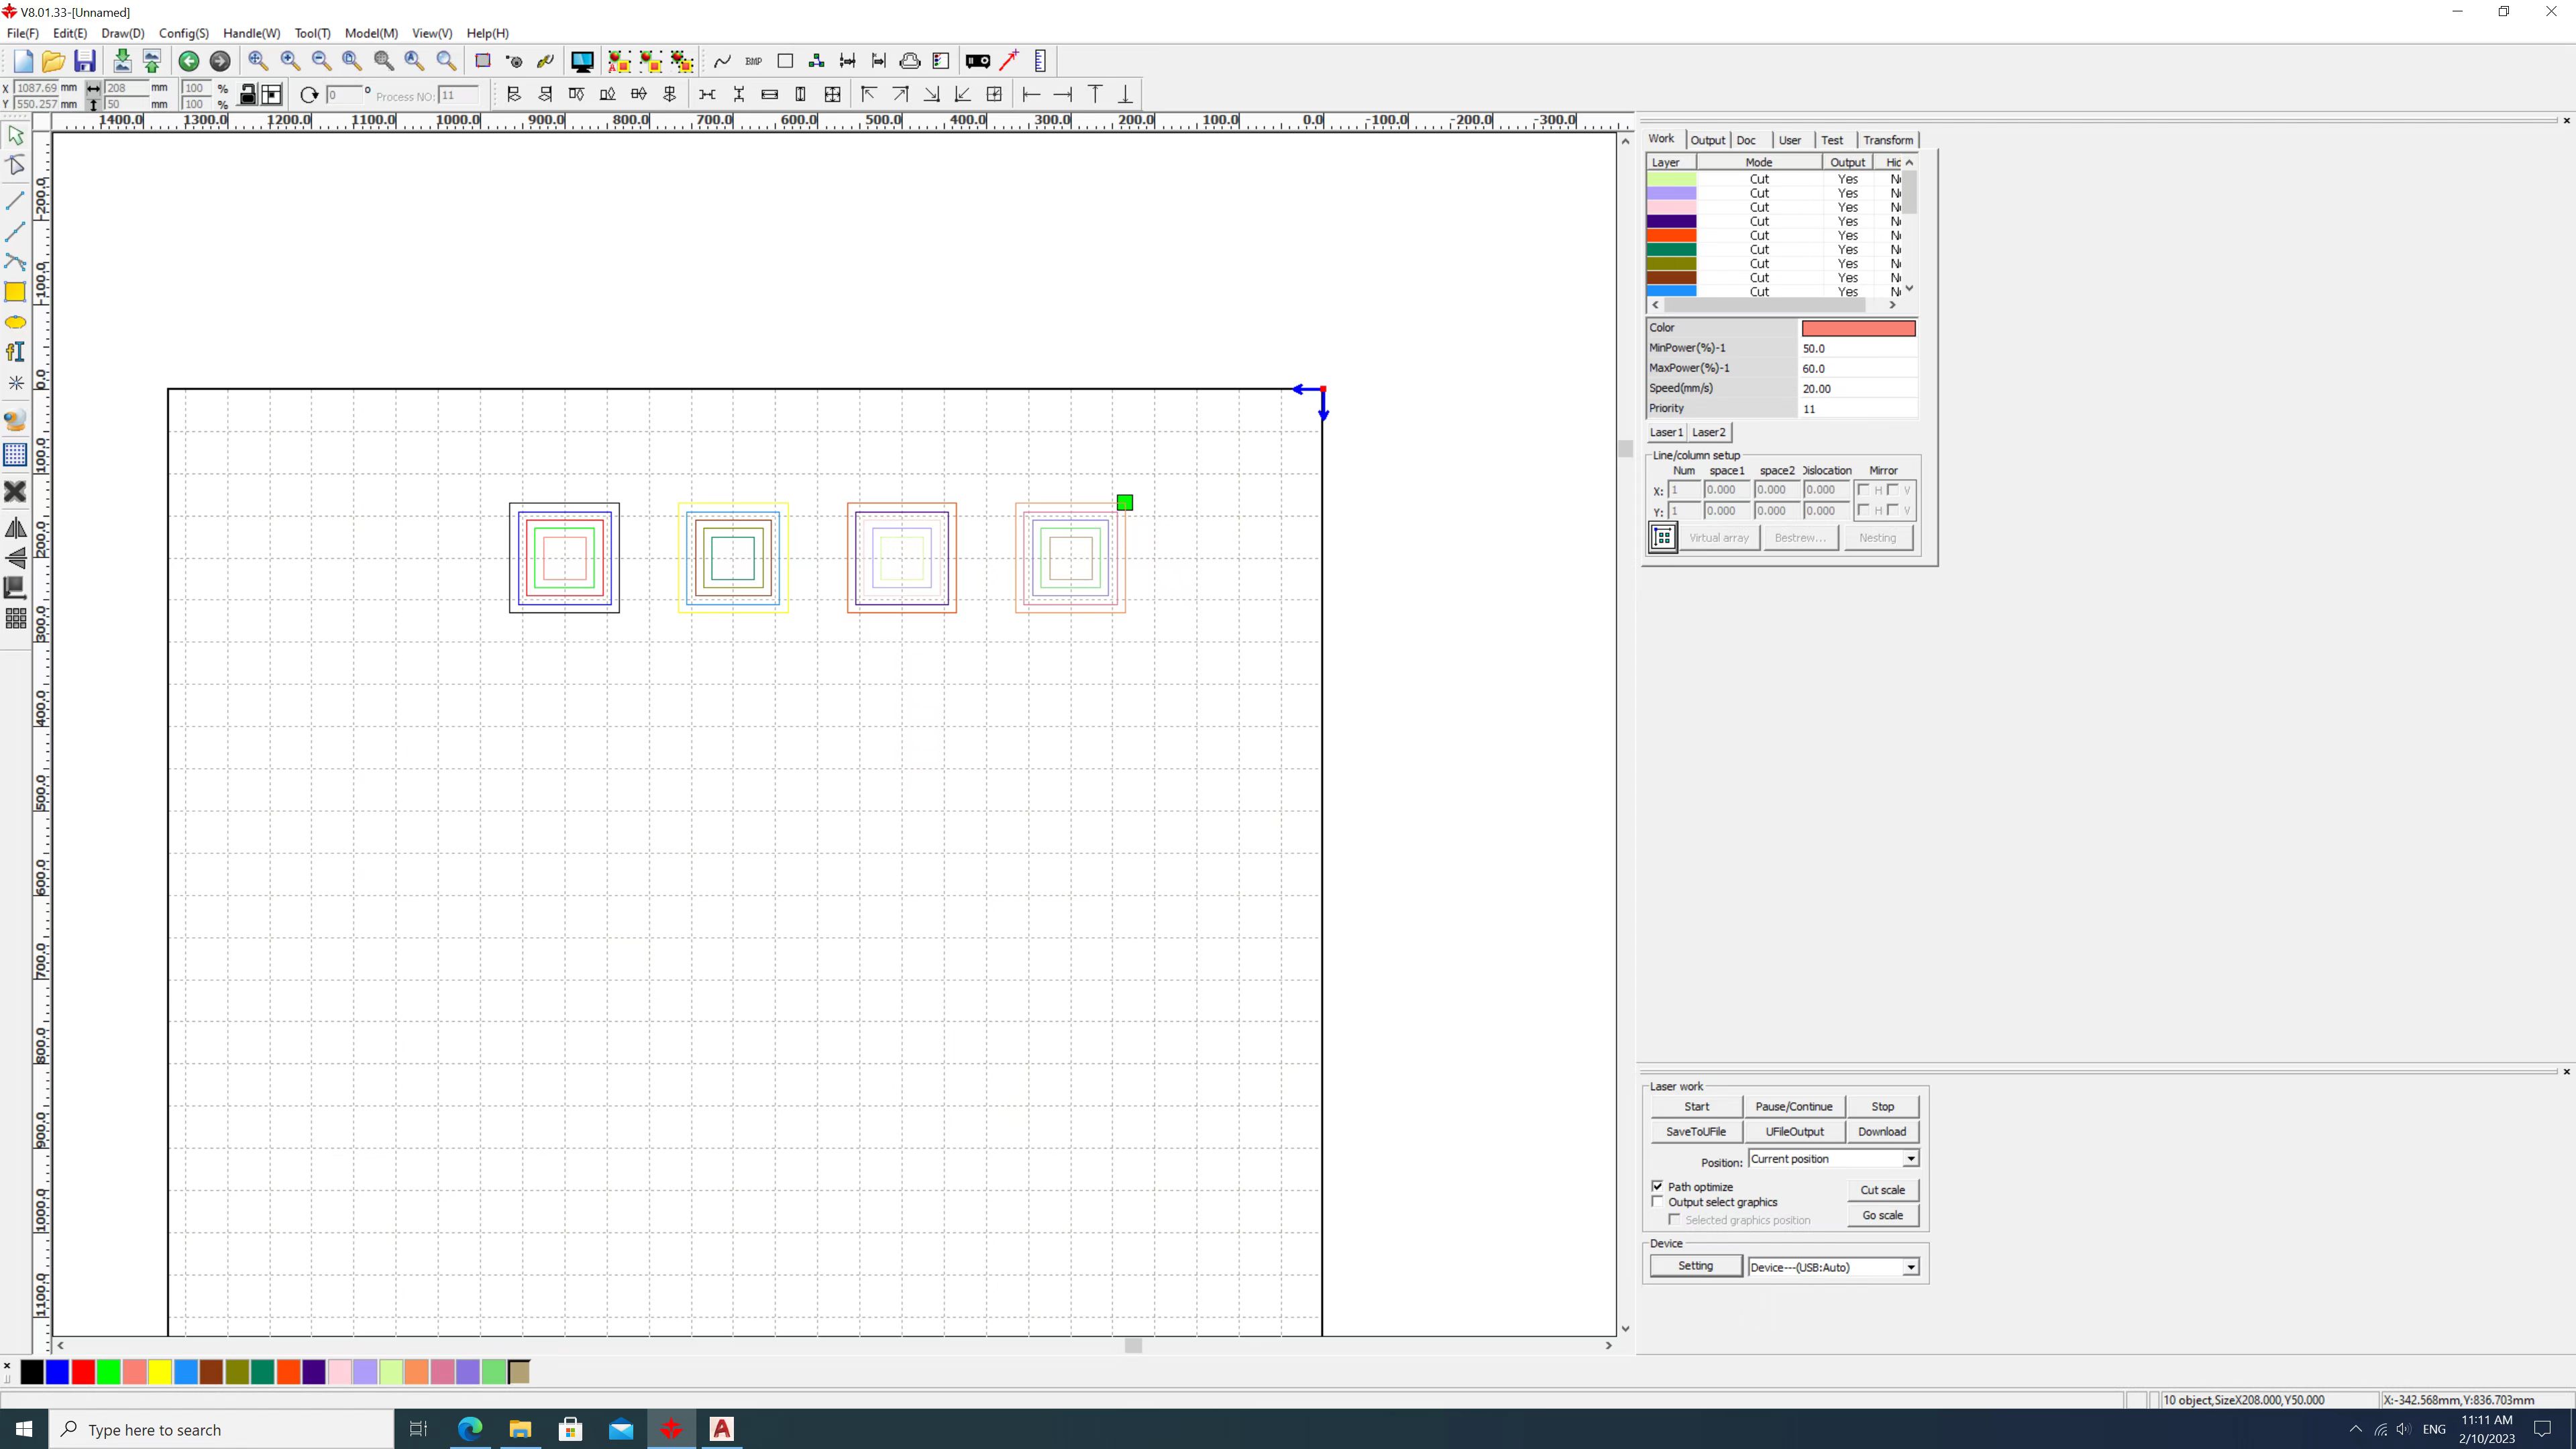Click the red laser pointer icon

point(1009,61)
